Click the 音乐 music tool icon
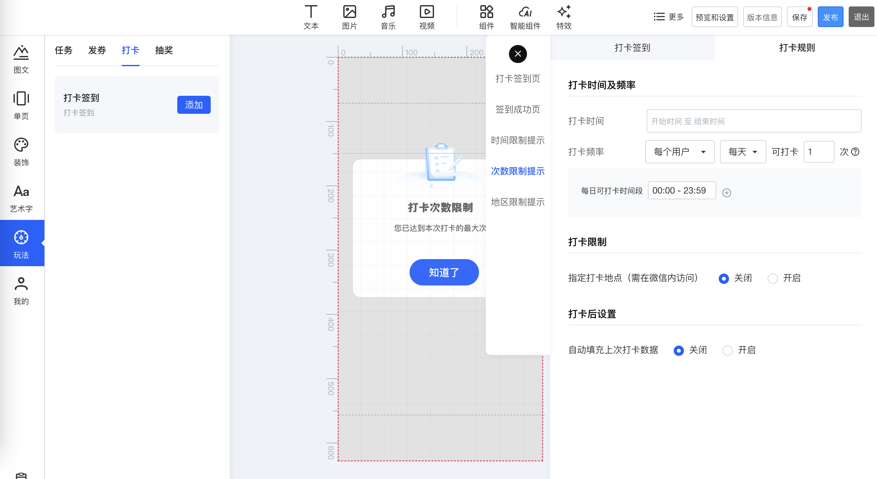The image size is (877, 479). click(x=388, y=12)
